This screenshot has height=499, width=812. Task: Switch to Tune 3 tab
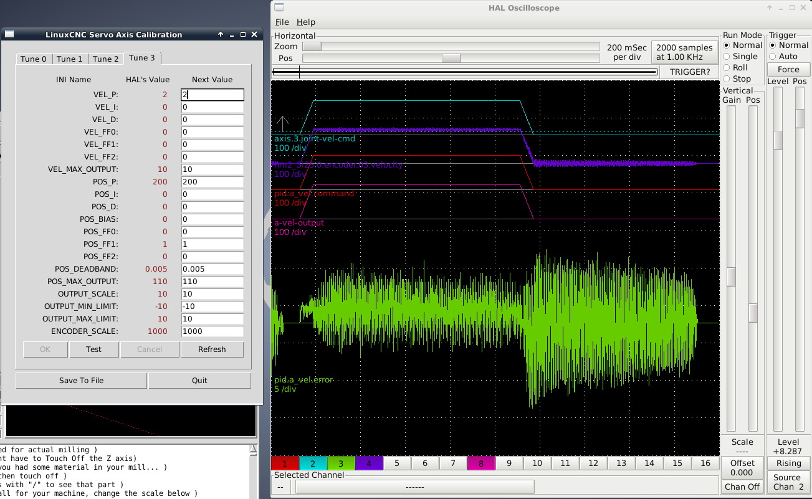tap(142, 58)
